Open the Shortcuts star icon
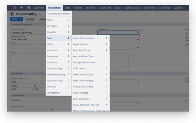The image size is (196, 123). [x=21, y=8]
